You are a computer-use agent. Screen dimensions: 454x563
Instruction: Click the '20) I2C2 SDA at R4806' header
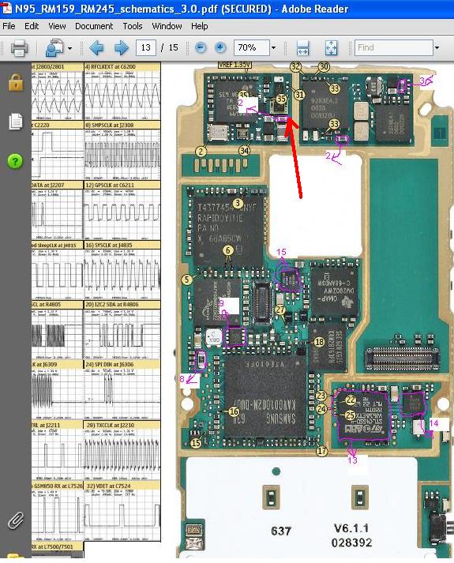point(122,305)
